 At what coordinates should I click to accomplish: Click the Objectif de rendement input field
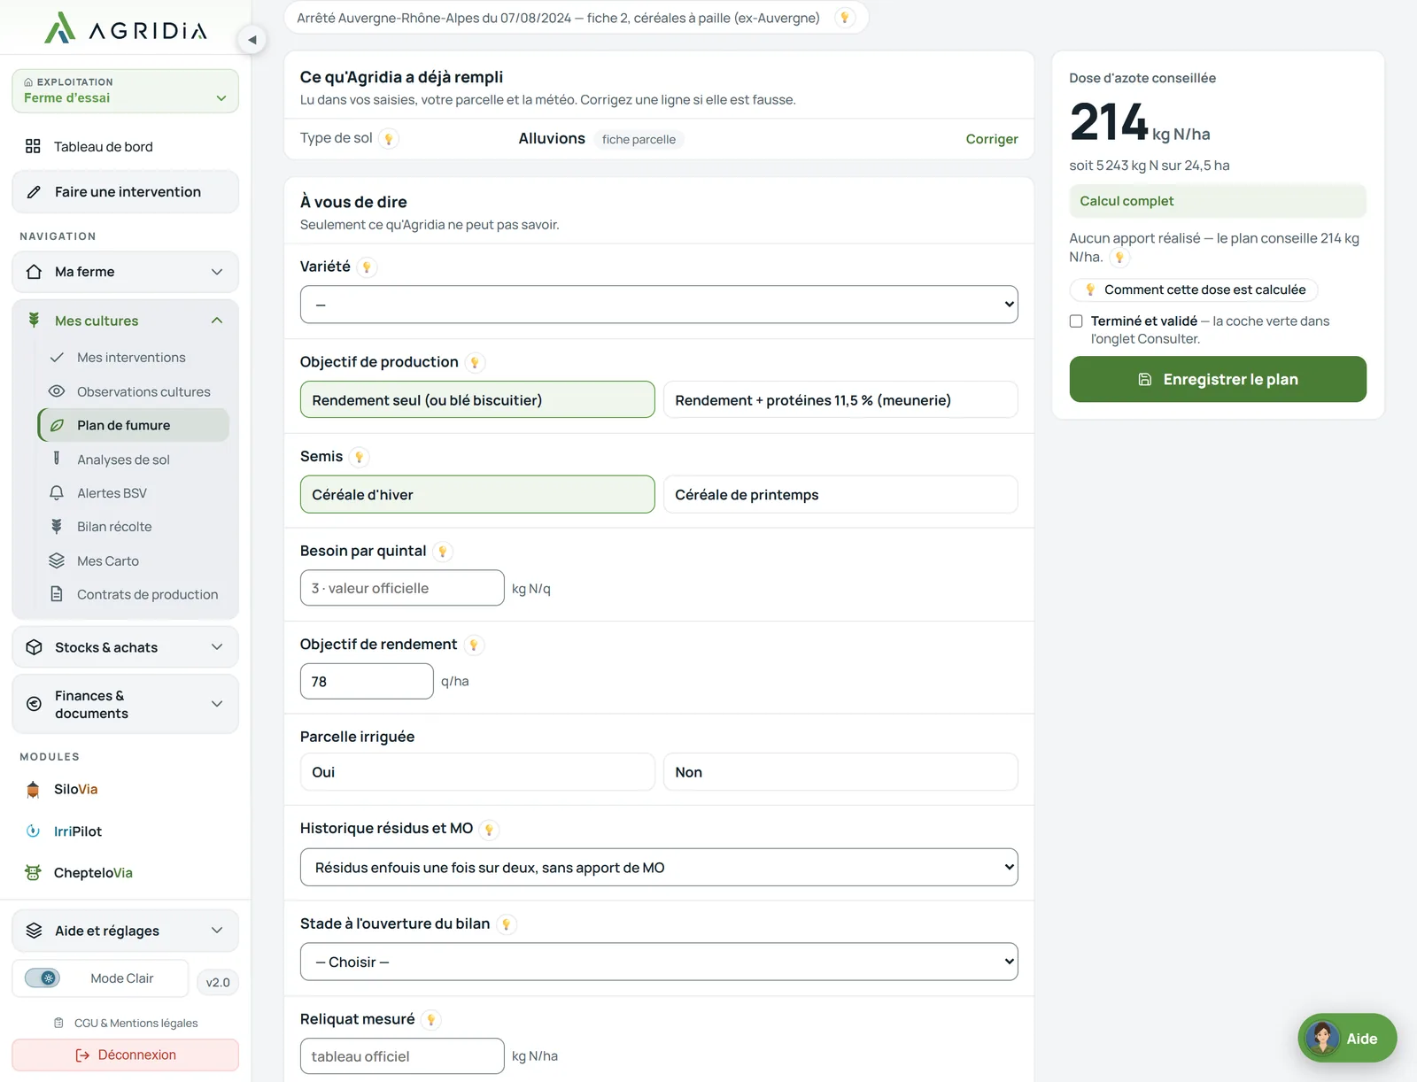pyautogui.click(x=367, y=682)
